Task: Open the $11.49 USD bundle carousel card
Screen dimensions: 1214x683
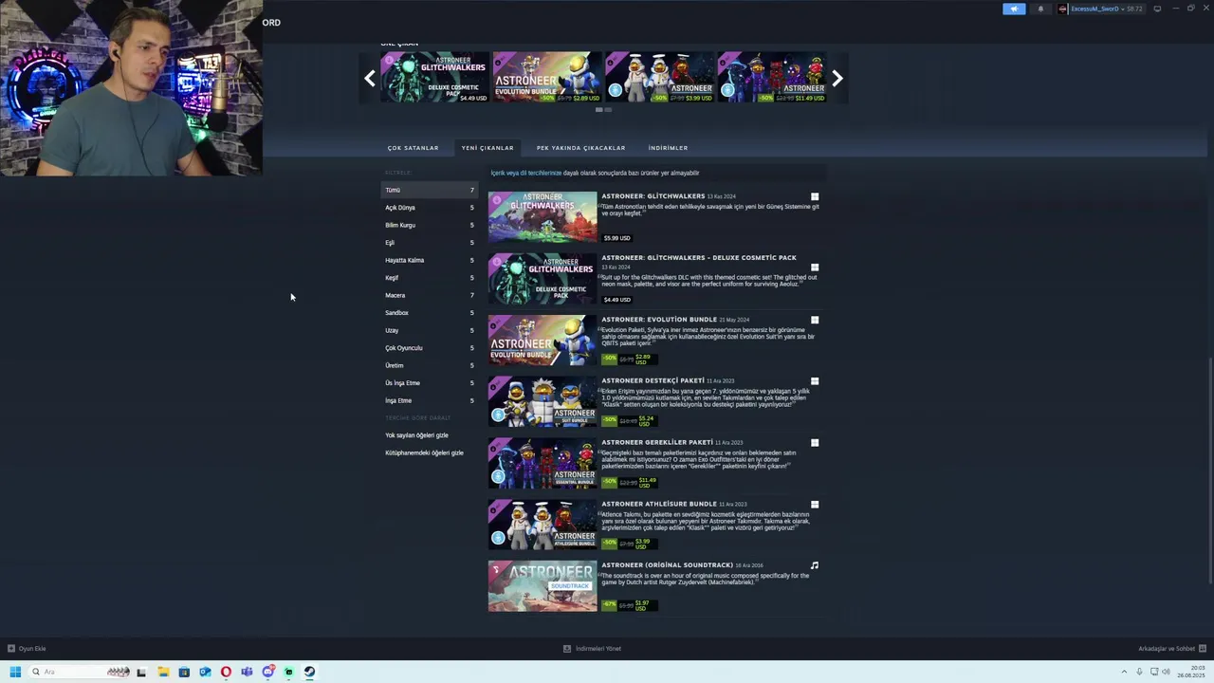Action: click(x=771, y=77)
